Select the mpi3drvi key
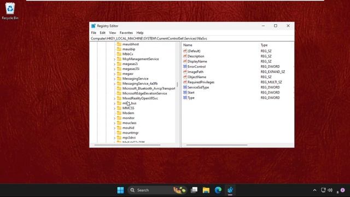350x197 pixels. click(x=129, y=137)
